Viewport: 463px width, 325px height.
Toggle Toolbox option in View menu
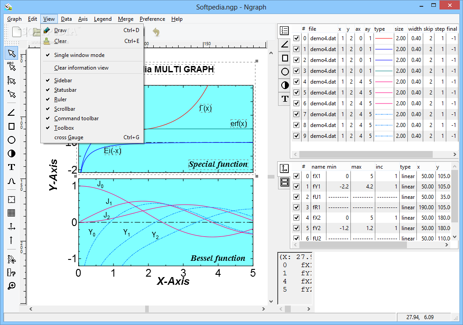pos(92,128)
